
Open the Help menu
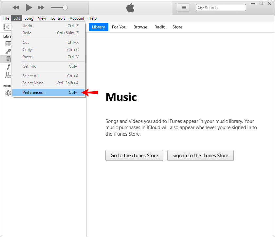coord(92,18)
